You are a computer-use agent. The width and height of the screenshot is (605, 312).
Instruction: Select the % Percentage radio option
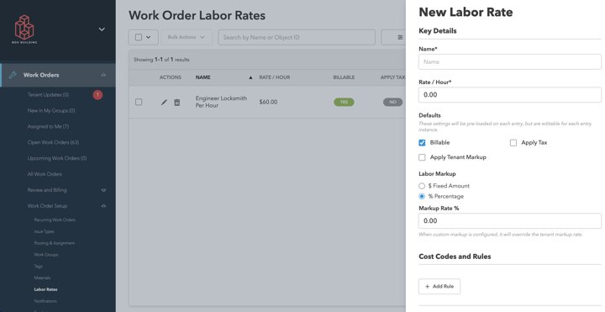[x=422, y=196]
